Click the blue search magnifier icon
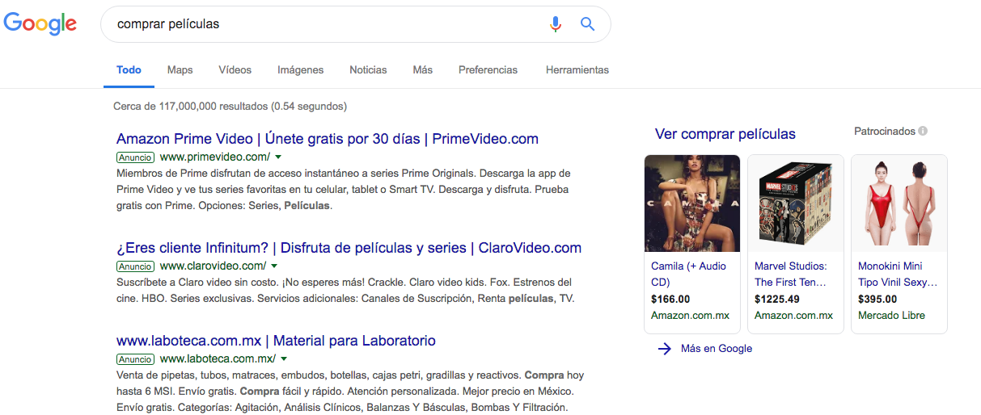 (x=588, y=24)
